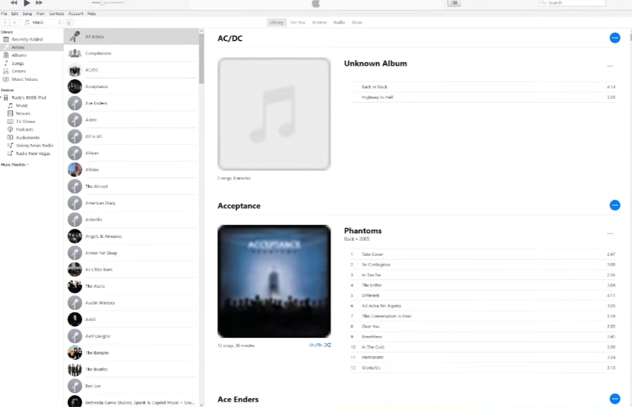This screenshot has height=407, width=632.
Task: Open options ellipsis for Unknown Album
Action: pos(610,66)
